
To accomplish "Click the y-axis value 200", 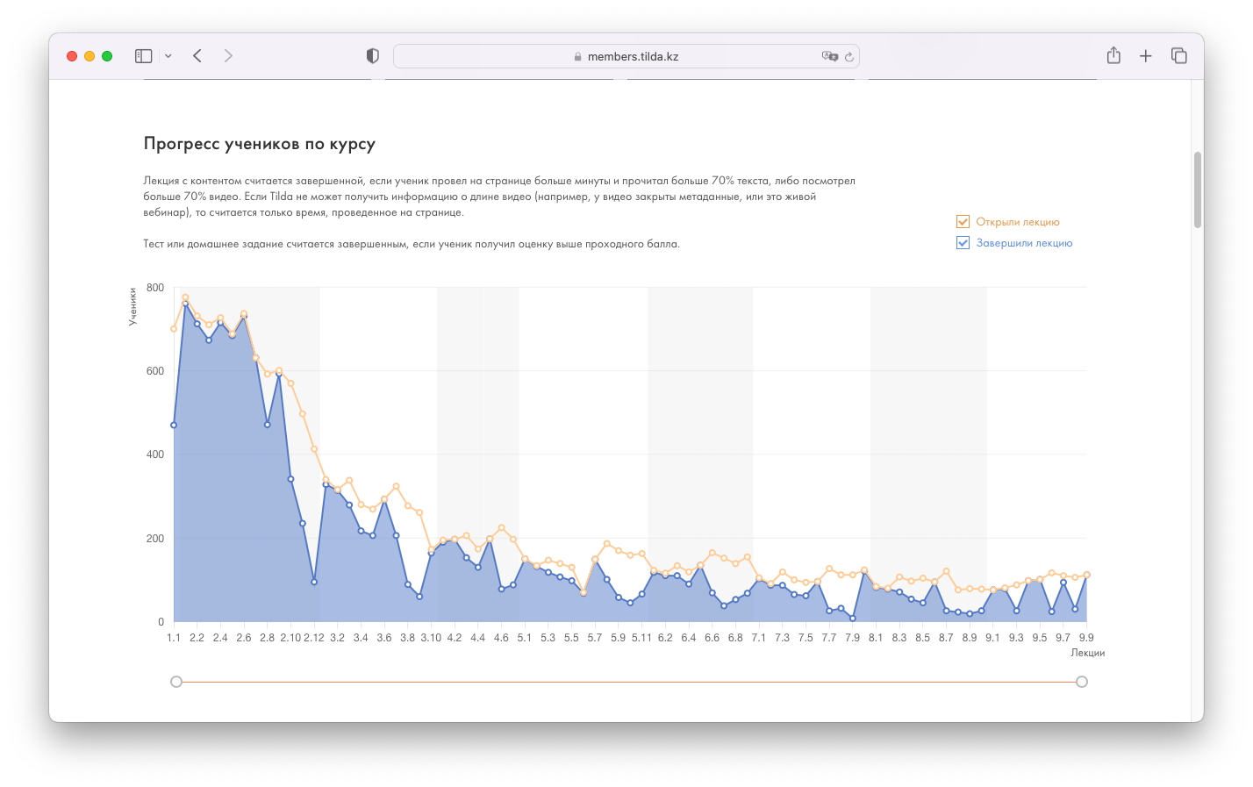I will (x=155, y=539).
